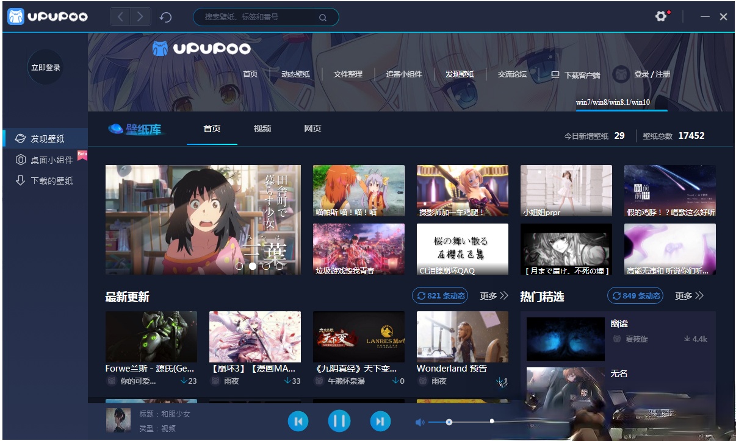Click the refresh page icon
The width and height of the screenshot is (736, 441).
click(165, 17)
